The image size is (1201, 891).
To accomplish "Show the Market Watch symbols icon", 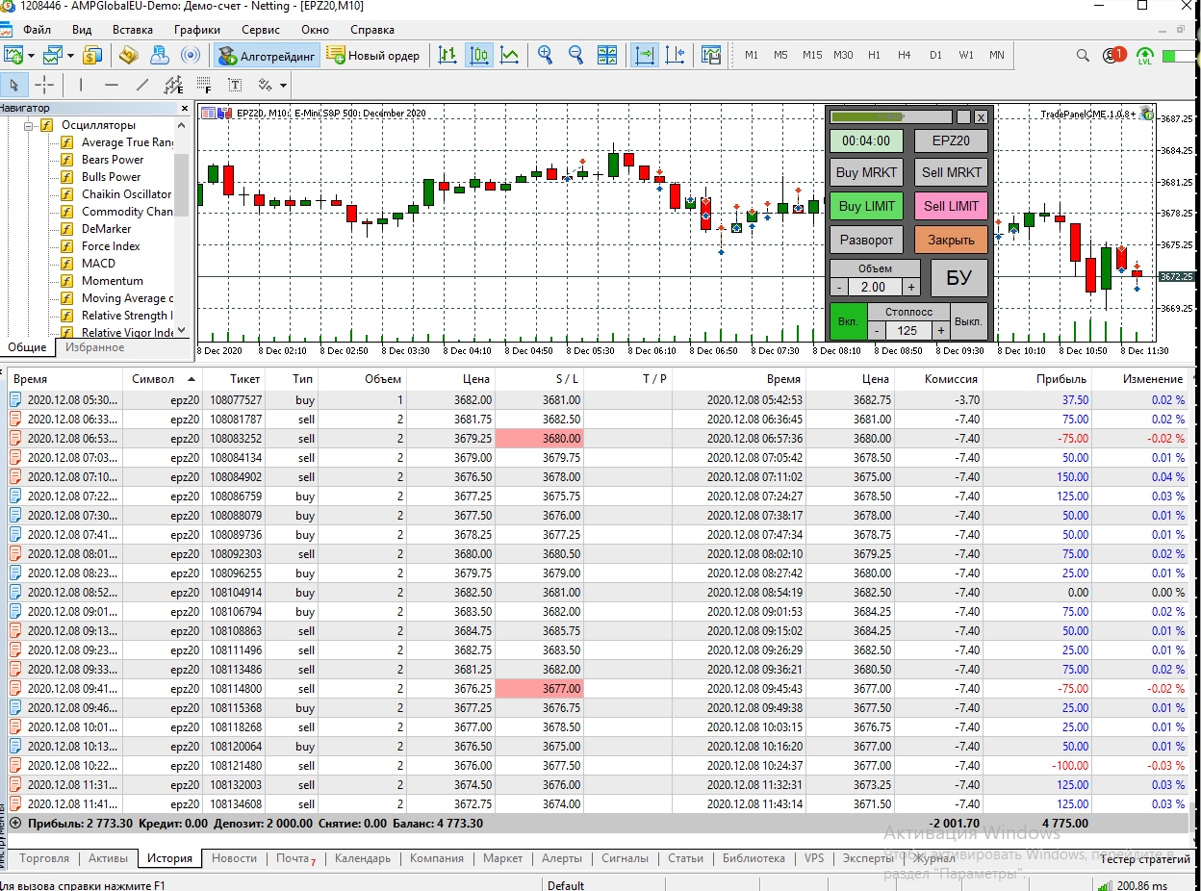I will point(92,55).
